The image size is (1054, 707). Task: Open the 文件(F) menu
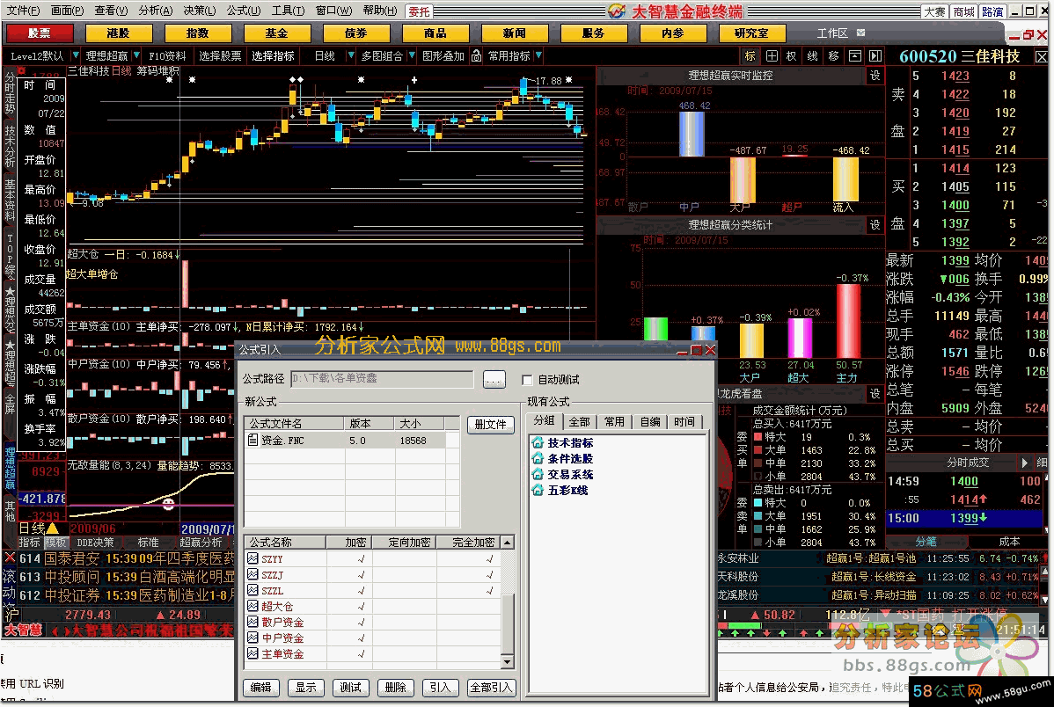point(24,11)
